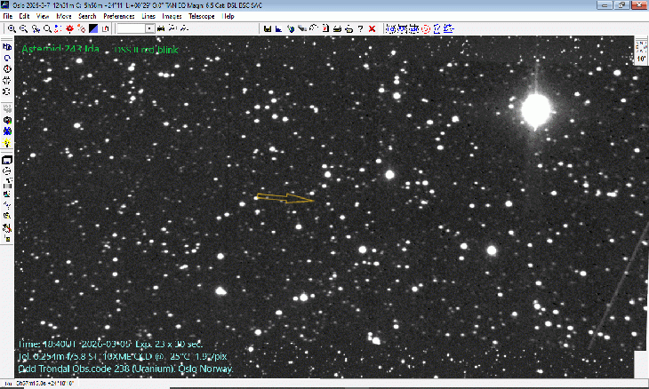Expand the Preferences menu
The height and width of the screenshot is (389, 649).
point(118,16)
